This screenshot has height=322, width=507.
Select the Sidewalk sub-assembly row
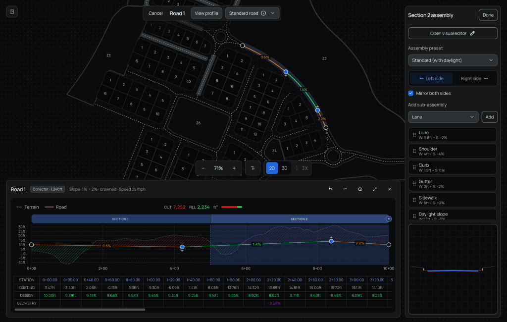click(452, 200)
